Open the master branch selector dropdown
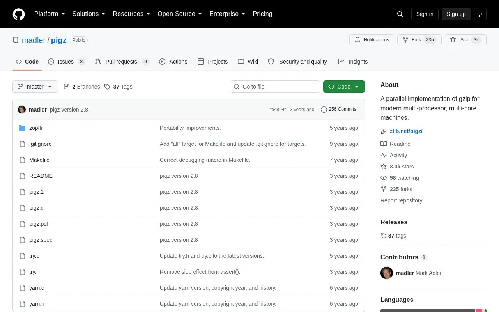Screen dimensions: 499x312 pos(35,87)
